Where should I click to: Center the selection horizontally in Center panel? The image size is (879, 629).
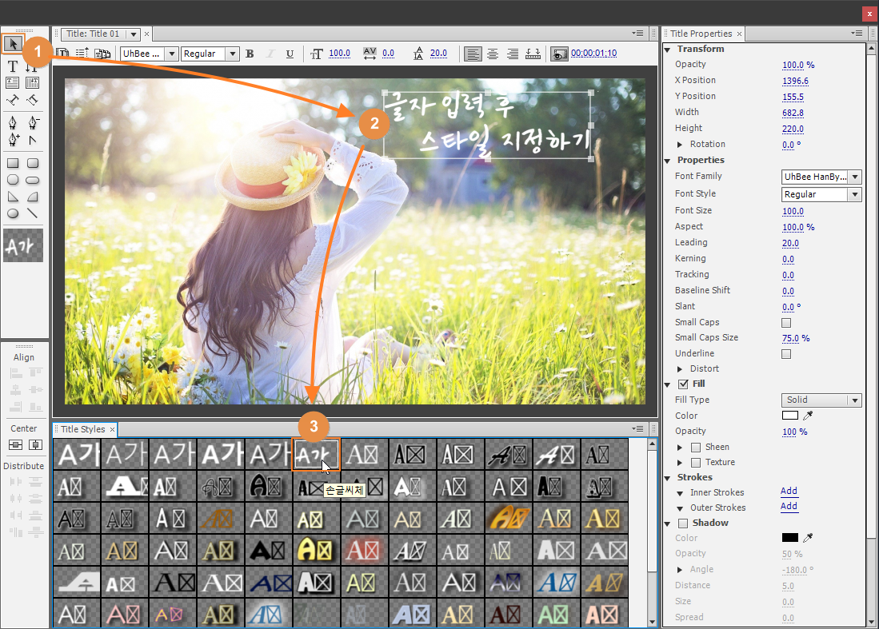pos(35,444)
